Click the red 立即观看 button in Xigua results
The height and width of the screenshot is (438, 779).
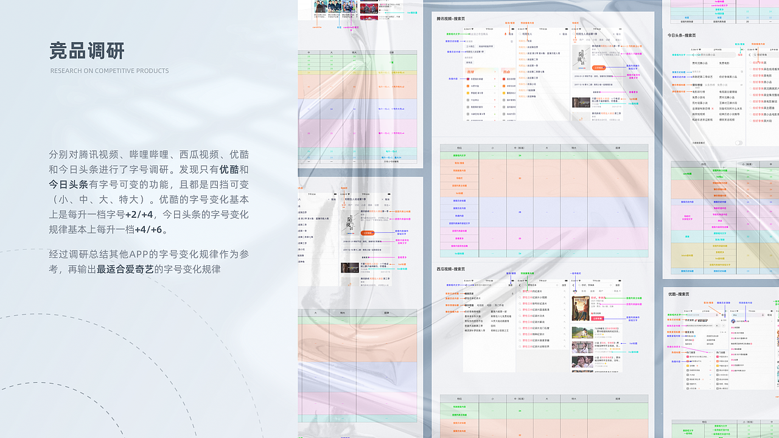point(597,319)
